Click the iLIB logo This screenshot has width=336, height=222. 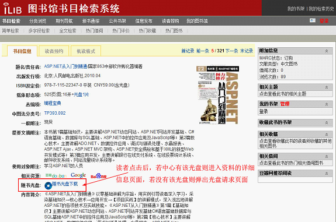click(x=12, y=8)
